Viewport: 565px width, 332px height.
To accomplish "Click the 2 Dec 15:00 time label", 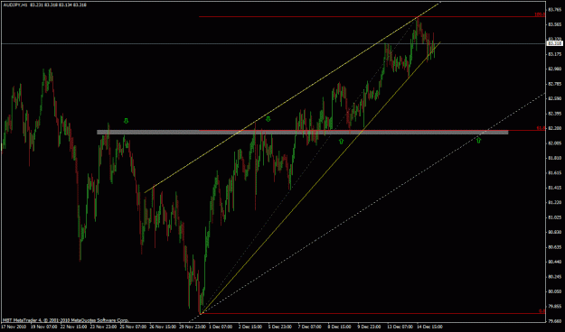I will (250, 327).
